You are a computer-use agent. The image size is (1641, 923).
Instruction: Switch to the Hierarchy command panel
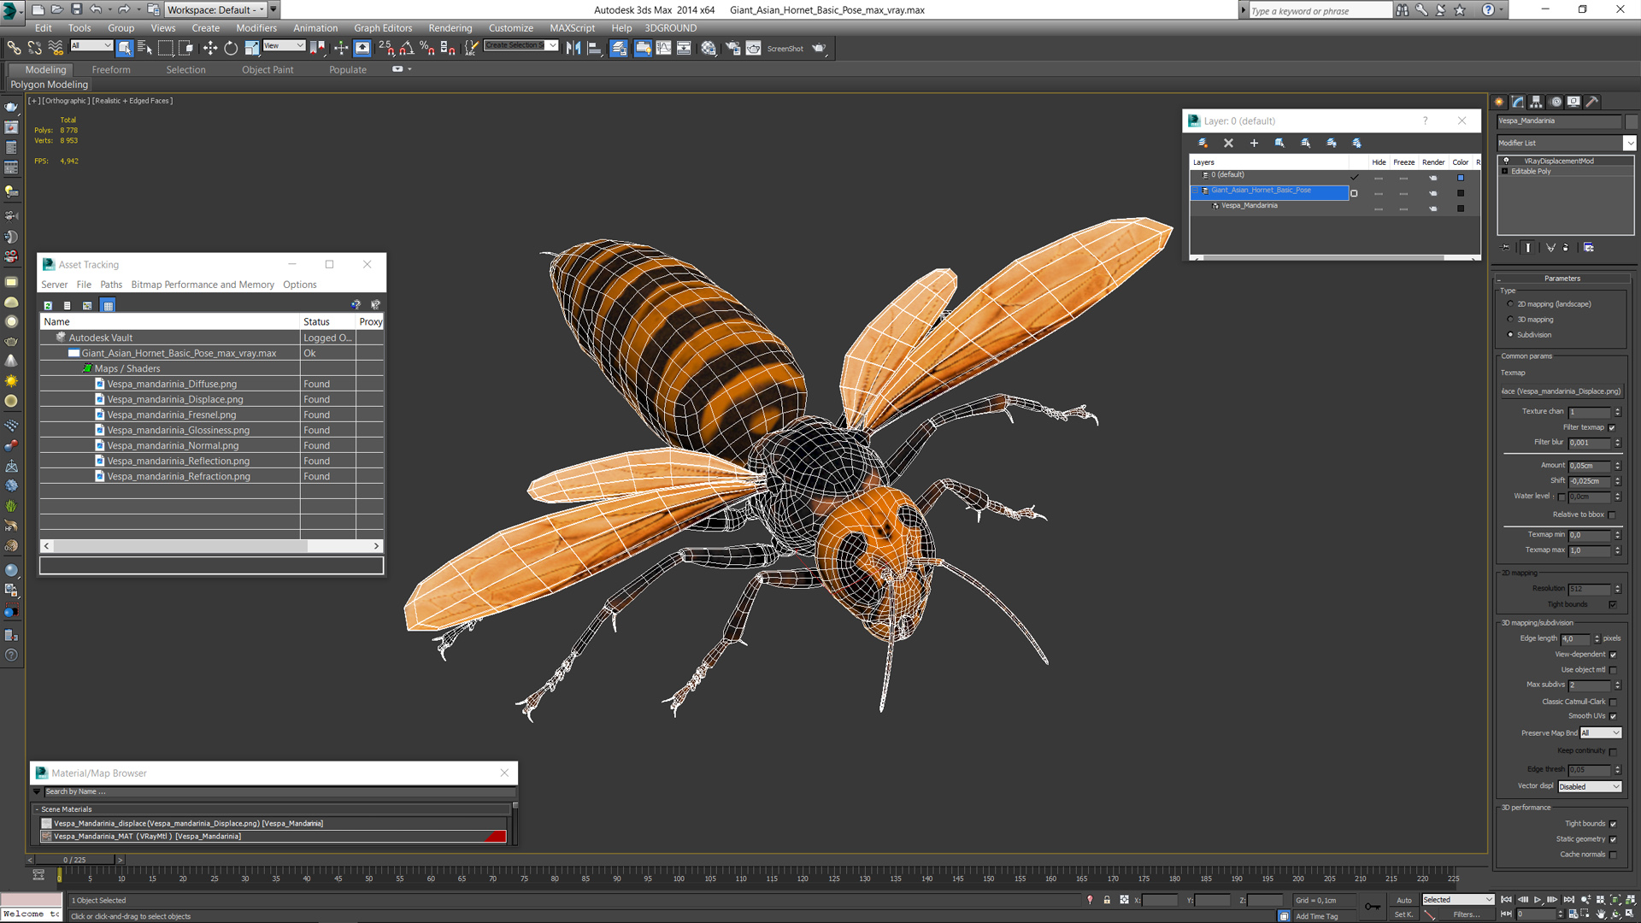point(1536,102)
